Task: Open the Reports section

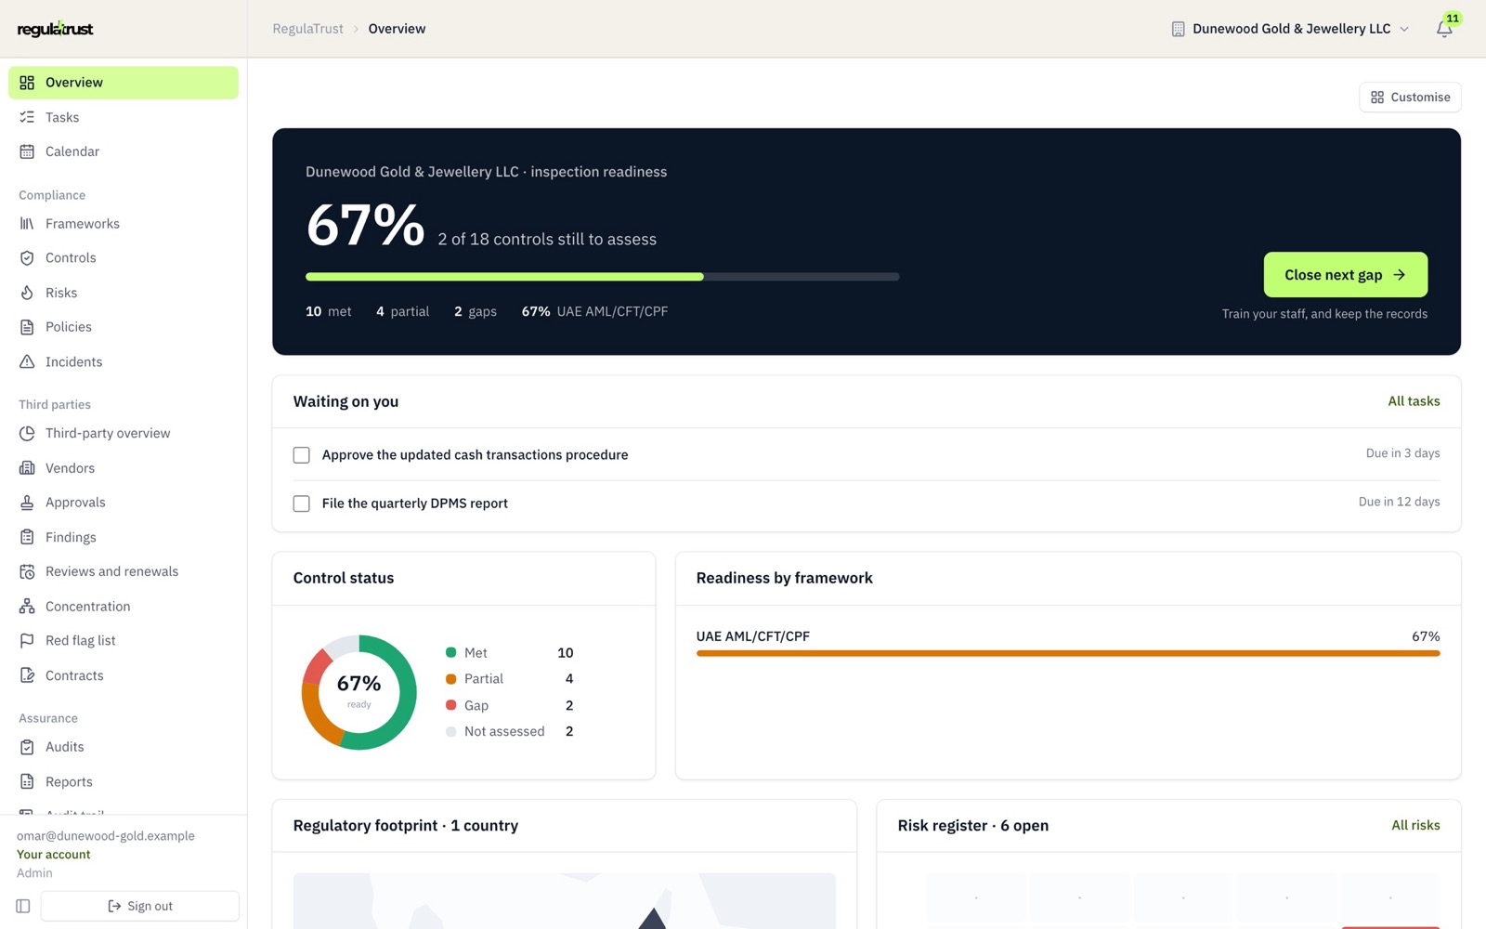Action: 124,782
